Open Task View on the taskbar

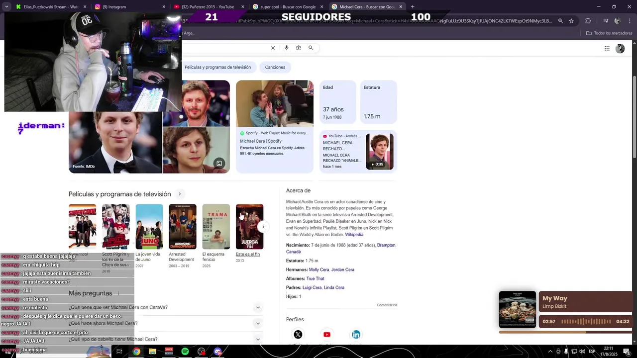pyautogui.click(x=119, y=352)
